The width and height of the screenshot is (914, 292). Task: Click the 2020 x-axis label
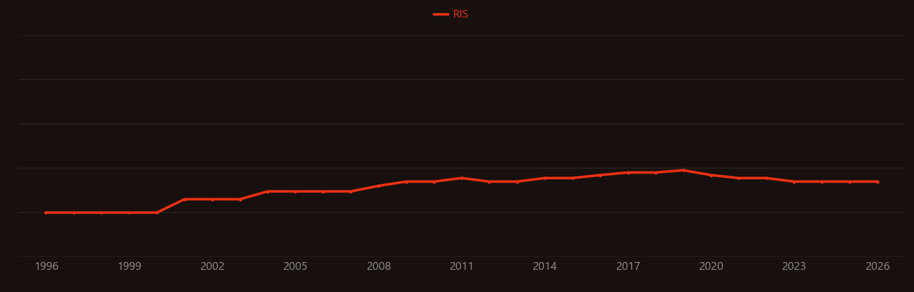click(x=711, y=267)
